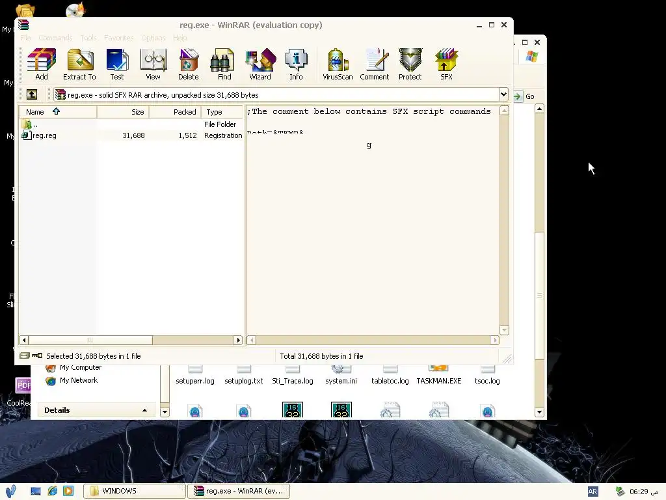Click comment pane scroll down arrow
The image size is (666, 500).
tap(504, 330)
